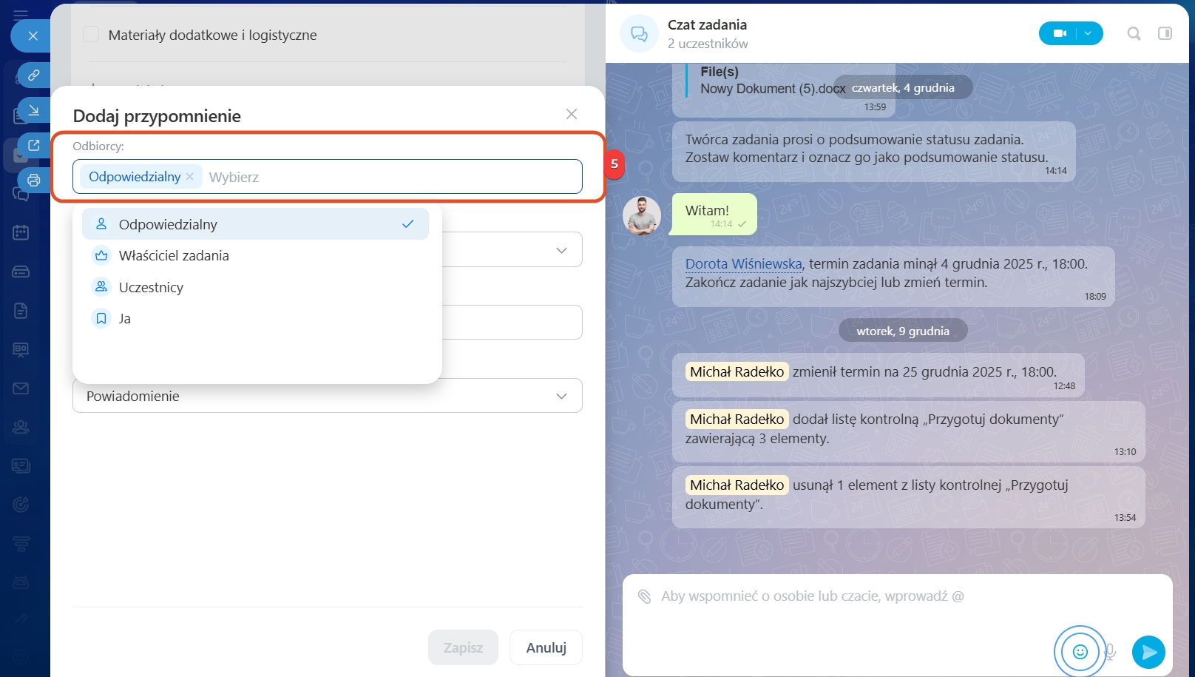This screenshot has width=1195, height=677.
Task: Open the goals target icon in the left sidebar
Action: click(21, 505)
